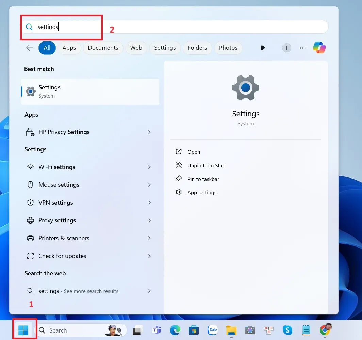The image size is (362, 340).
Task: Select the Photos search filter
Action: coord(228,48)
